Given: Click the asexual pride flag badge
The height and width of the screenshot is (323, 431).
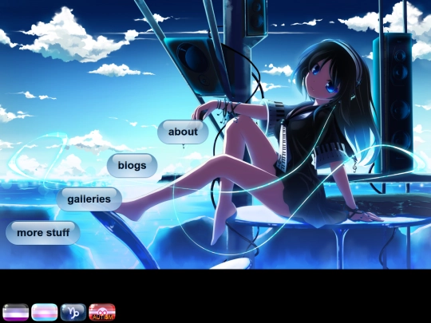Looking at the screenshot, I should (15, 312).
